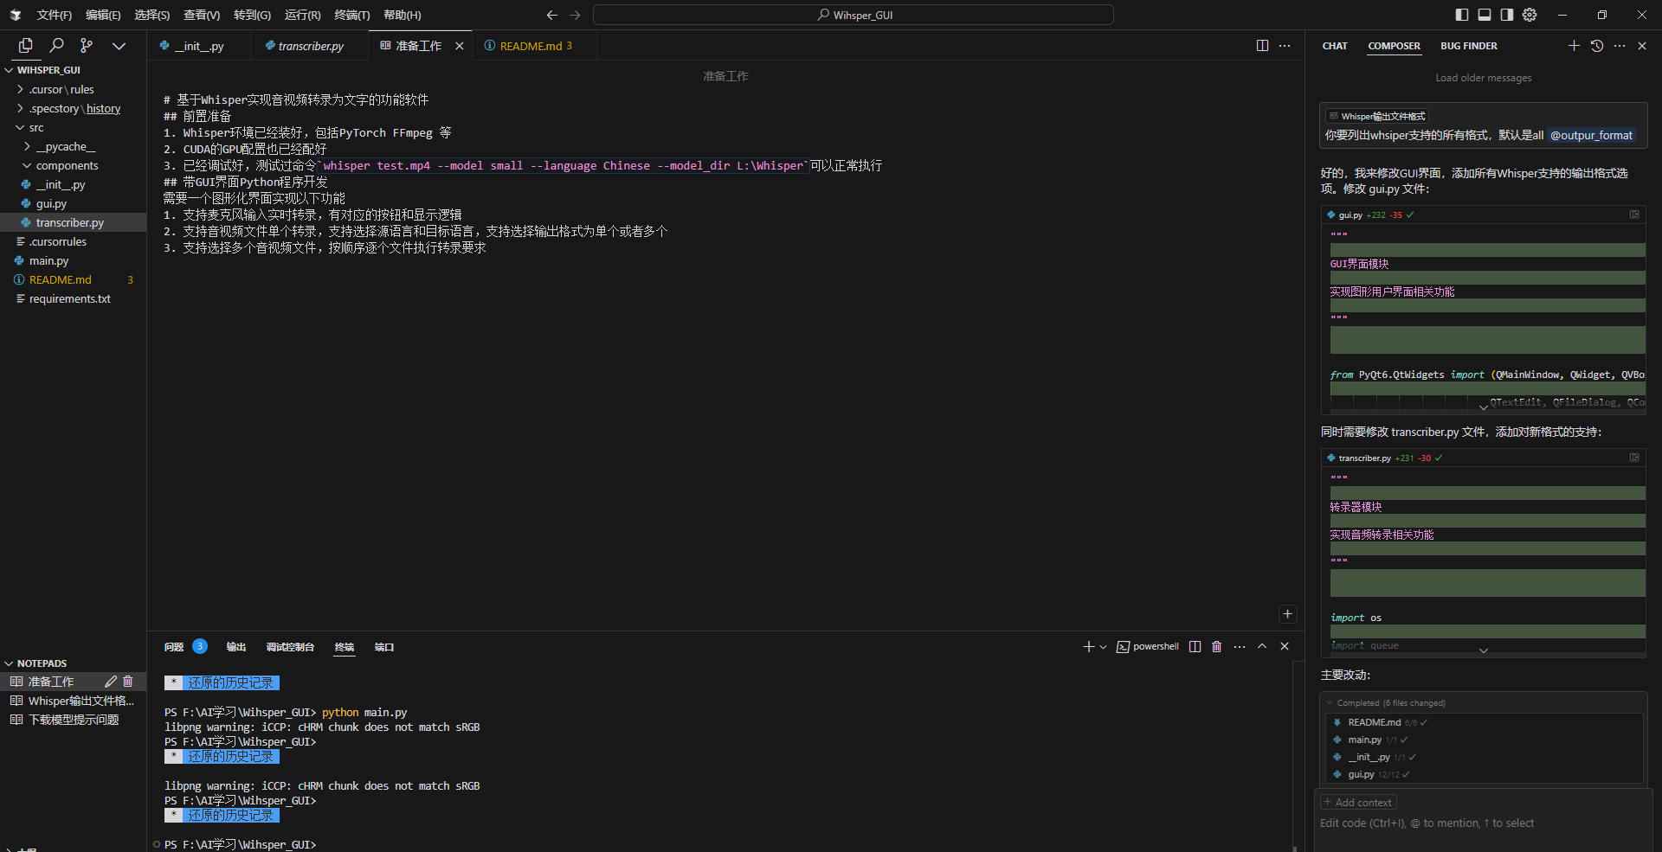Switch to the CHAT tab
The width and height of the screenshot is (1662, 852).
[x=1335, y=46]
